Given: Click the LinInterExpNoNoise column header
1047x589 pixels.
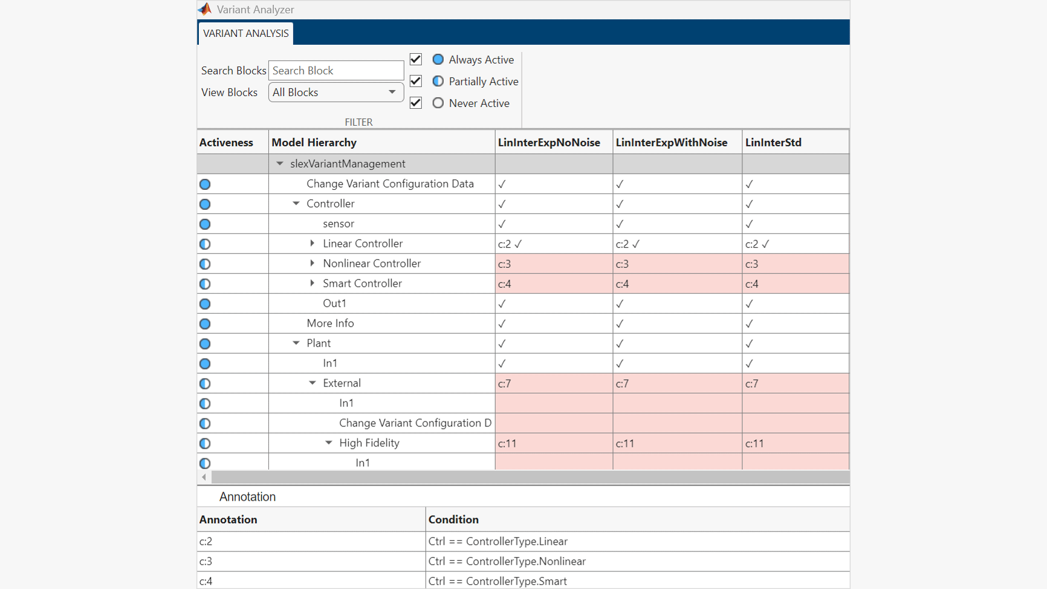Looking at the screenshot, I should [554, 142].
